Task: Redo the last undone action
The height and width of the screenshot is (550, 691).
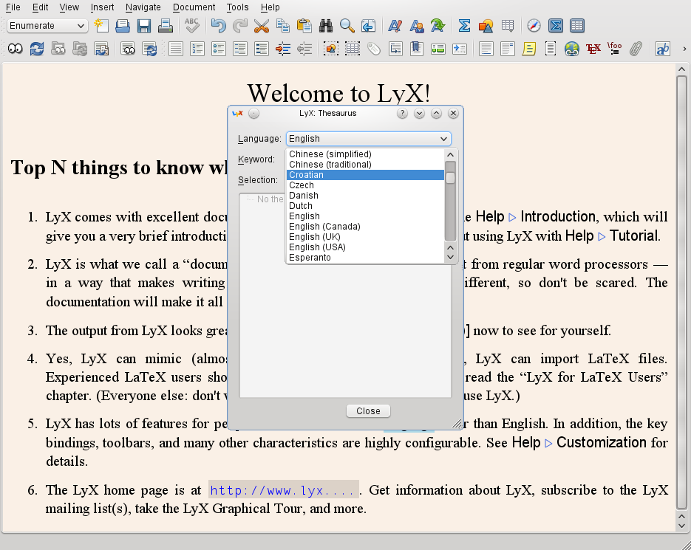Action: pos(239,25)
